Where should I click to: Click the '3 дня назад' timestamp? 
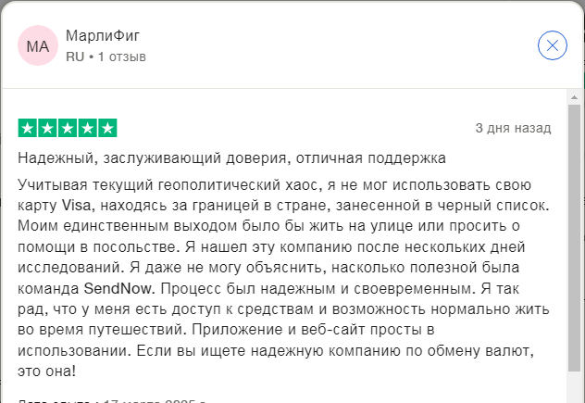[x=514, y=127]
